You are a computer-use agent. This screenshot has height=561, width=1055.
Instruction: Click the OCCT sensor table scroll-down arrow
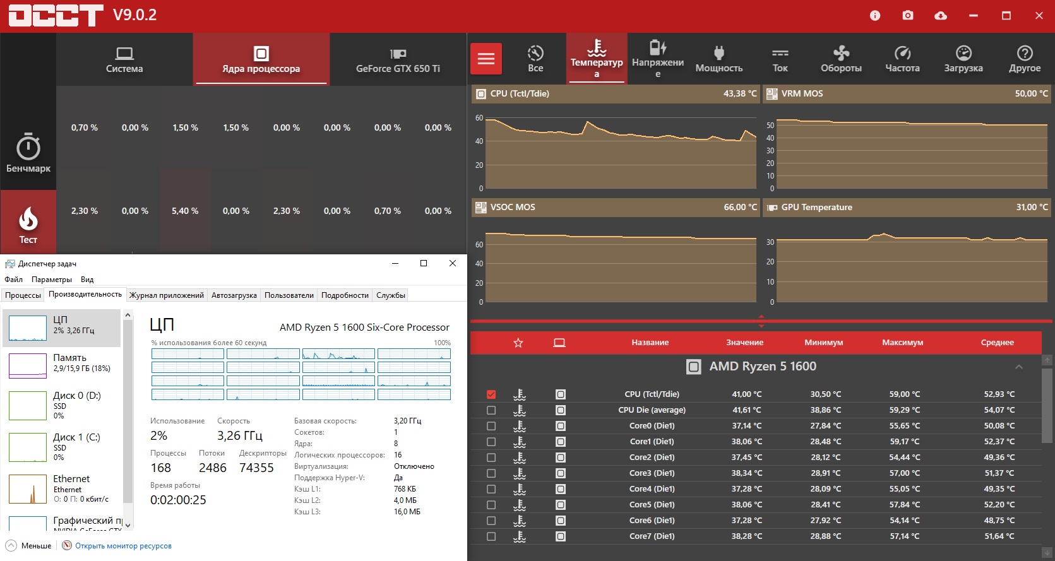pos(1047,553)
